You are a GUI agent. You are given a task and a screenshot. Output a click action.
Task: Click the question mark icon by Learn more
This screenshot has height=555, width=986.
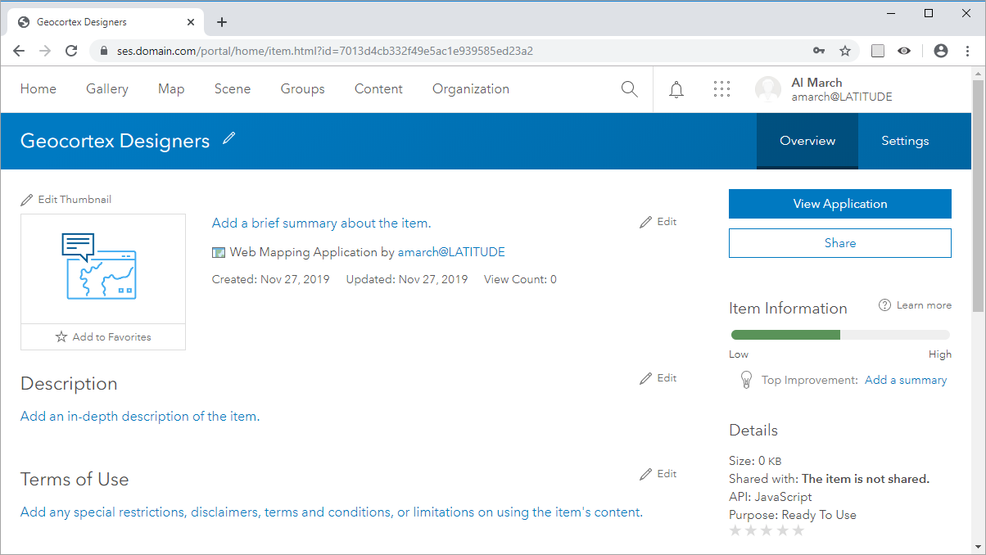coord(884,305)
